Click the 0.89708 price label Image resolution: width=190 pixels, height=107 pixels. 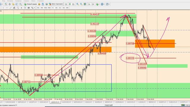[130, 43]
